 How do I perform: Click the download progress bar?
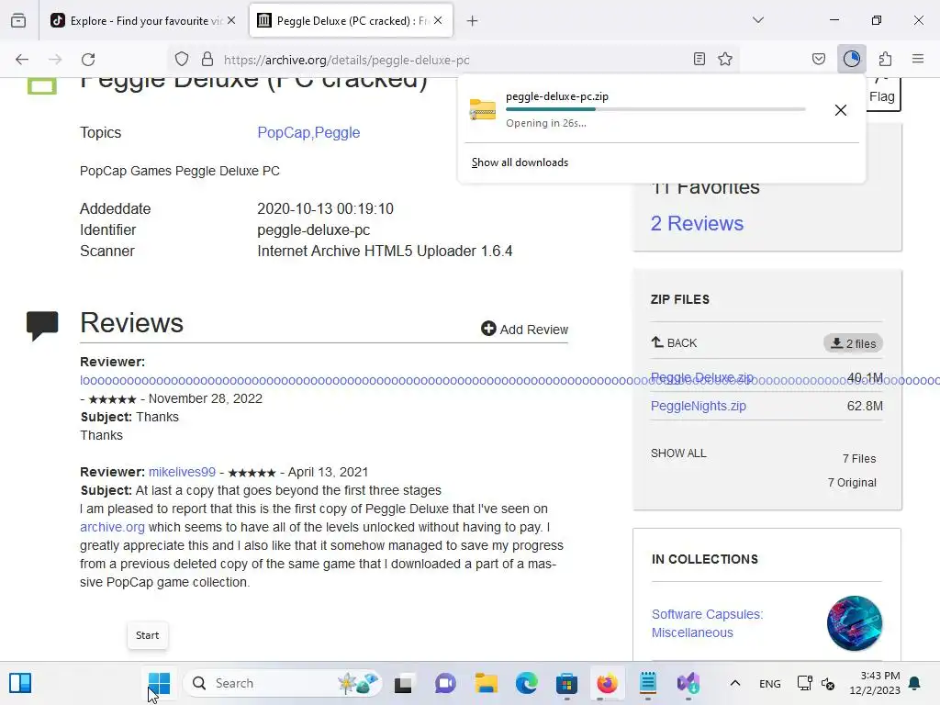tap(655, 109)
